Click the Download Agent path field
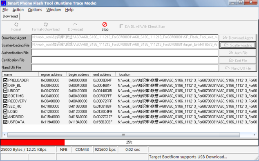Viewport: 259px width, 161px height. [125, 38]
